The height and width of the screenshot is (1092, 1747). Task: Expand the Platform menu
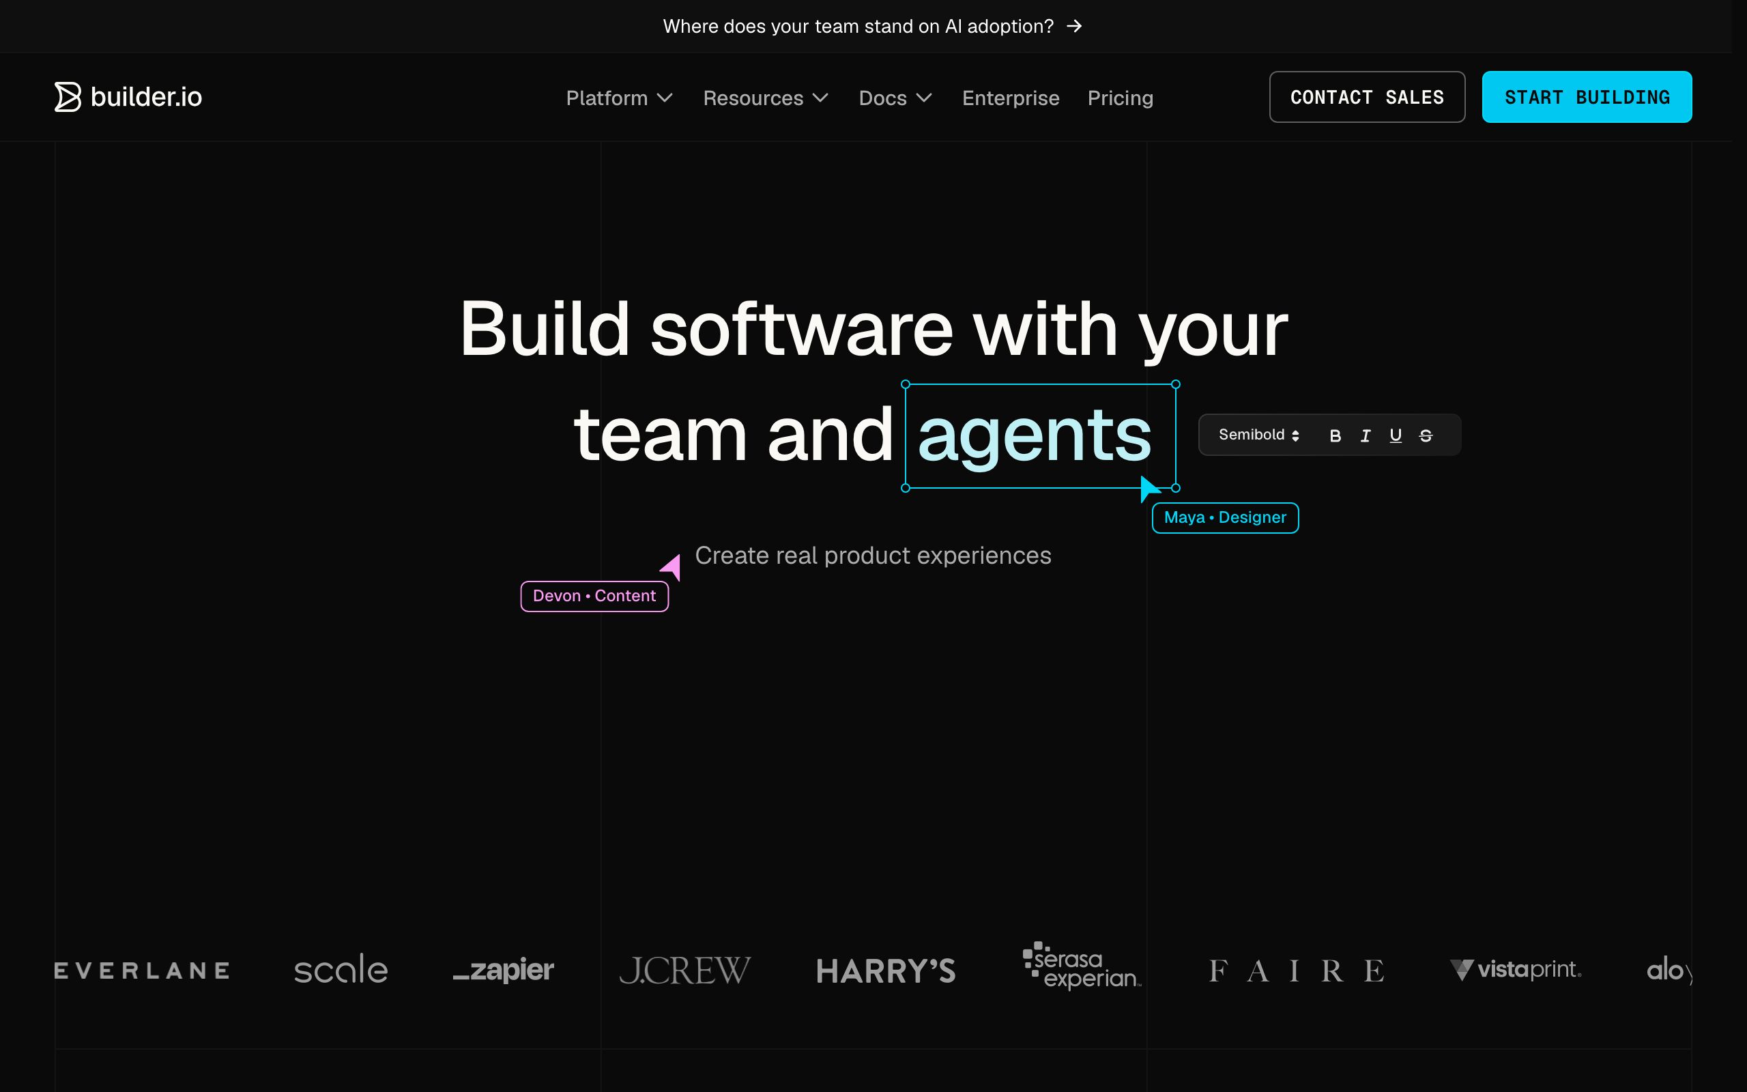tap(620, 98)
